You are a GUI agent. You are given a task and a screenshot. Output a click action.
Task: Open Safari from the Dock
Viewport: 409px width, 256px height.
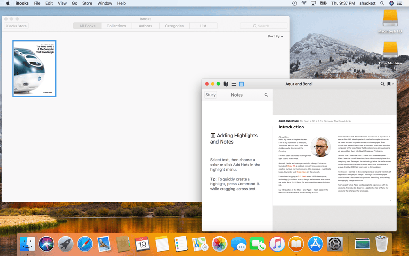(x=85, y=244)
